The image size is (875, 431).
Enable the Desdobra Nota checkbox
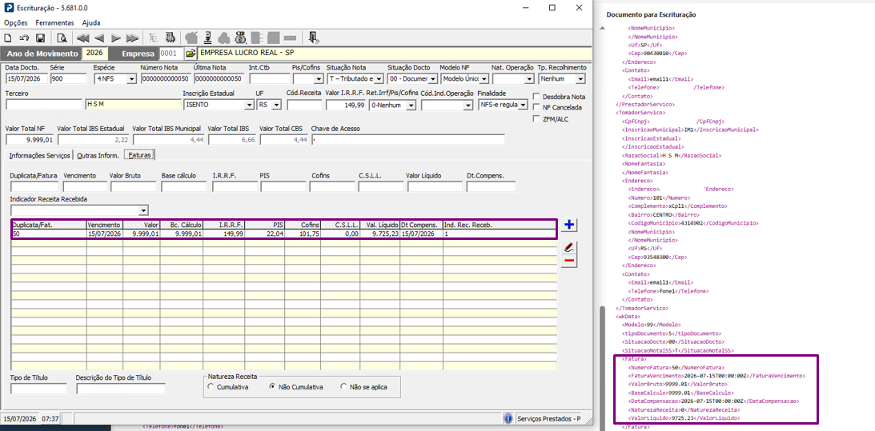(x=537, y=97)
